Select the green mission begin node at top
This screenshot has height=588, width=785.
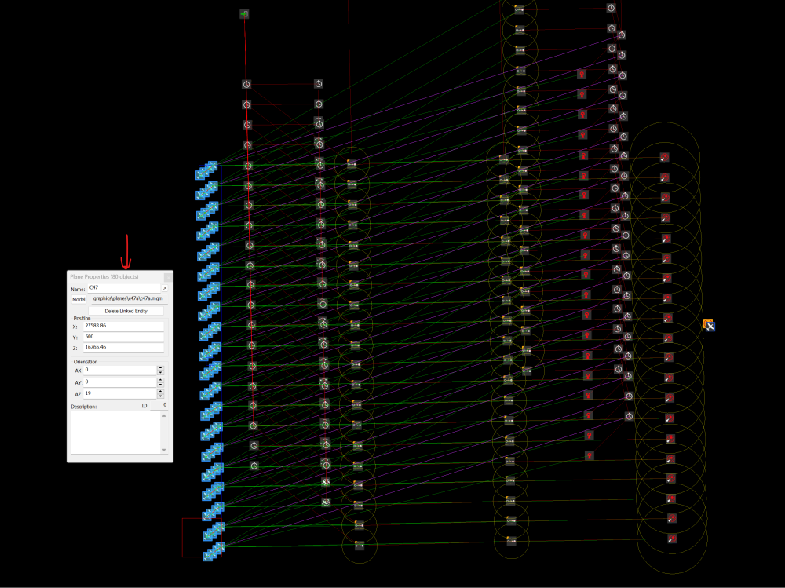244,14
